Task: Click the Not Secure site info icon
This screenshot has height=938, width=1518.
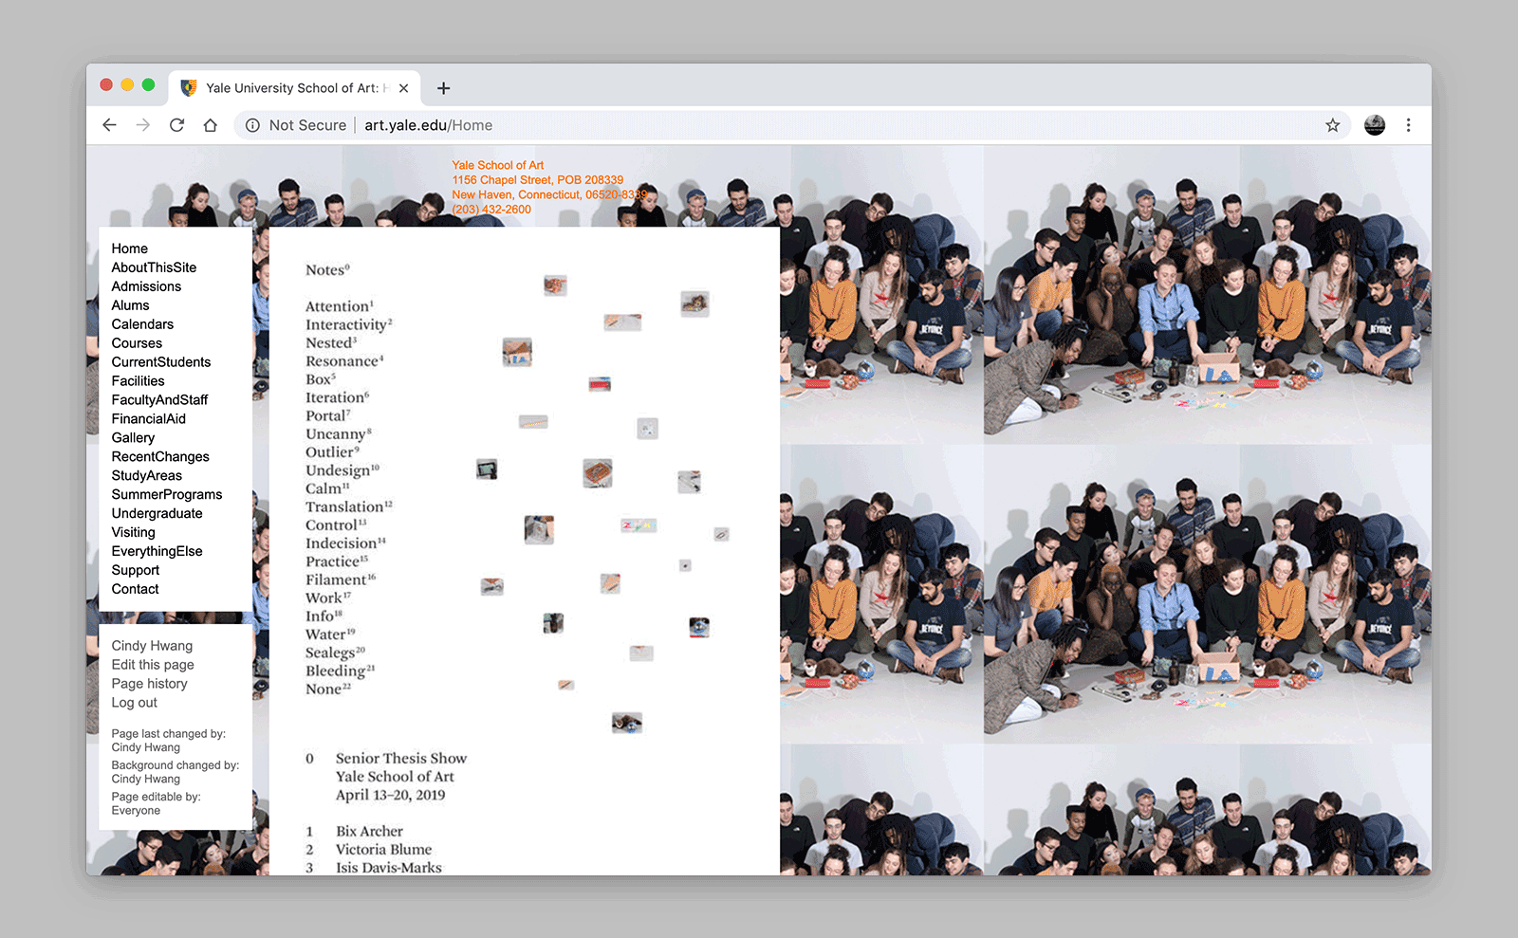Action: [251, 124]
